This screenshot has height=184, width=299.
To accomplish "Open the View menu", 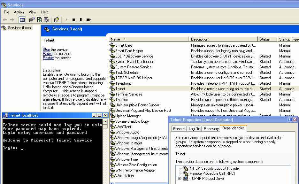I will [x=32, y=12].
